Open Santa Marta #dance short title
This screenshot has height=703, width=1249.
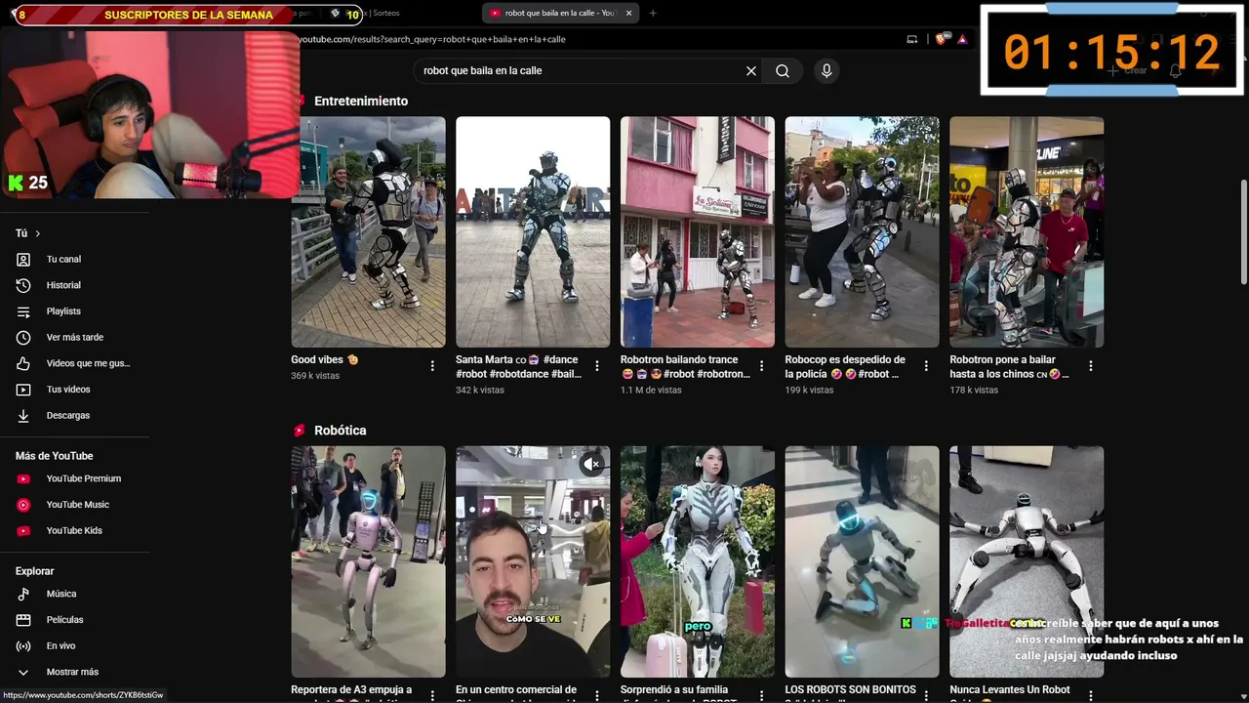point(518,366)
